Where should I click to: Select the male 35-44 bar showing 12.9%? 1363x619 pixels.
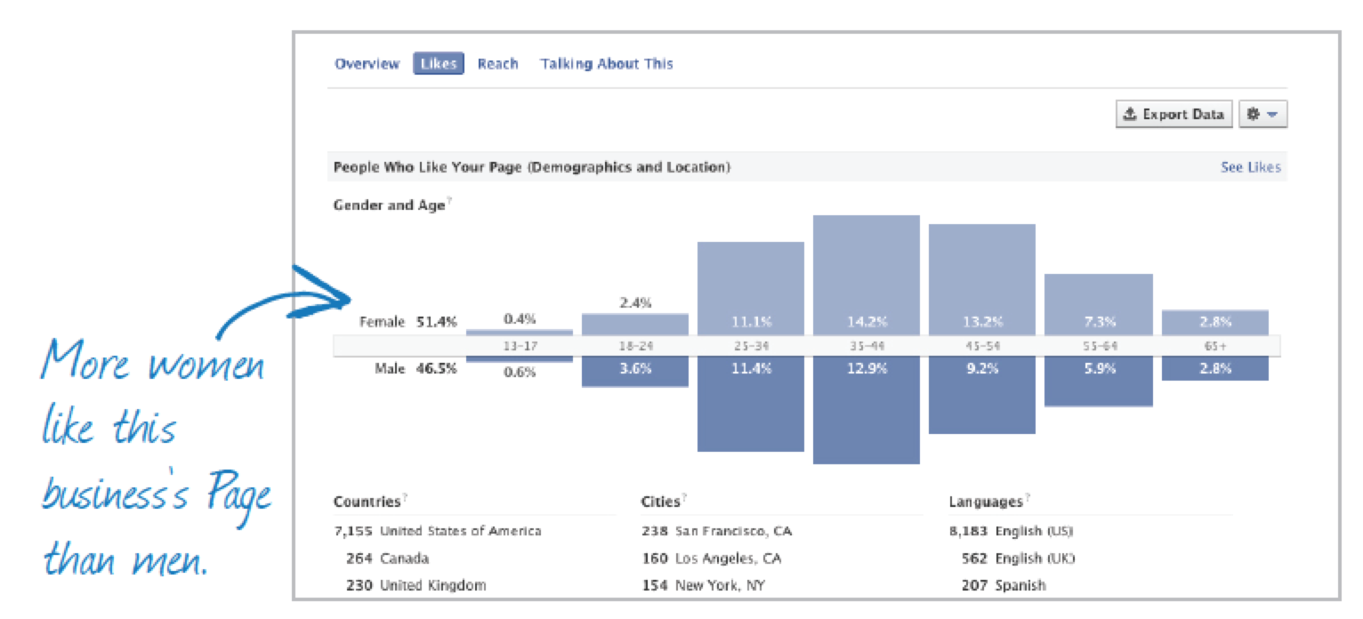tap(867, 410)
